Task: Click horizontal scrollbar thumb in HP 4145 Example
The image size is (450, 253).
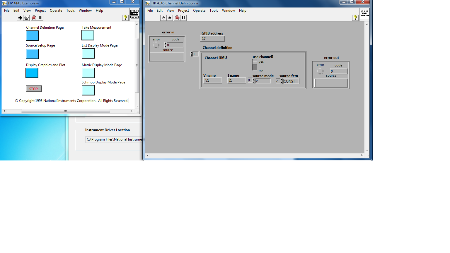Action: click(x=66, y=111)
